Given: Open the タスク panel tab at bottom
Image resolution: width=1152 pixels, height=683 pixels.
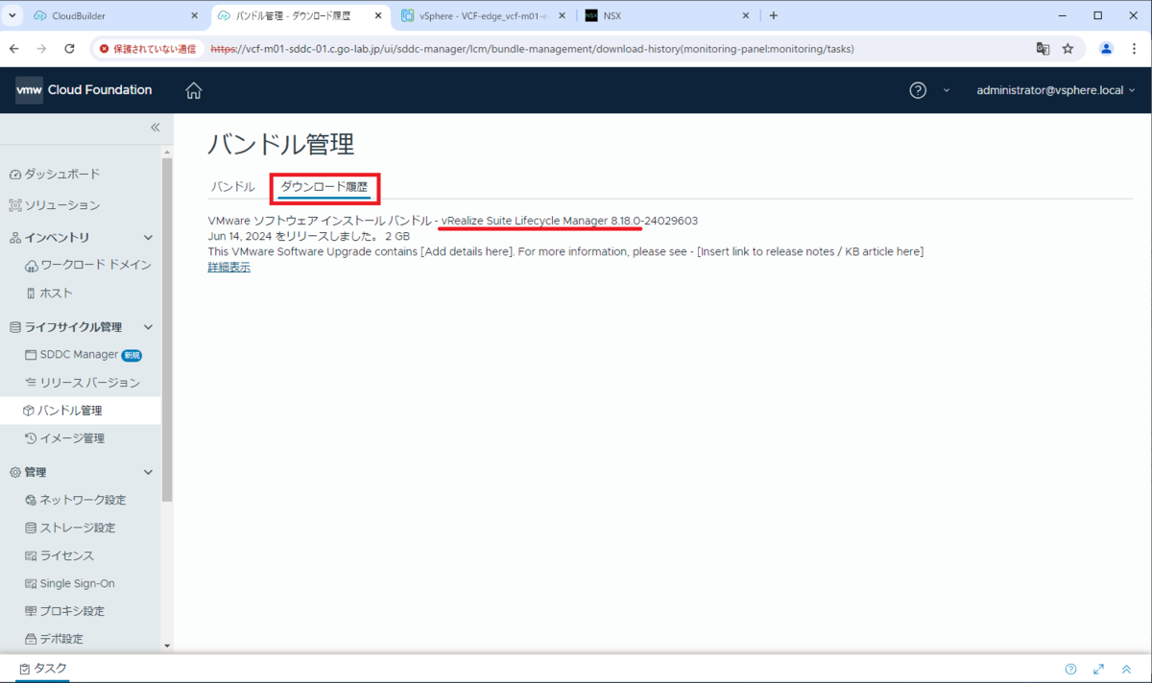Looking at the screenshot, I should click(x=42, y=669).
